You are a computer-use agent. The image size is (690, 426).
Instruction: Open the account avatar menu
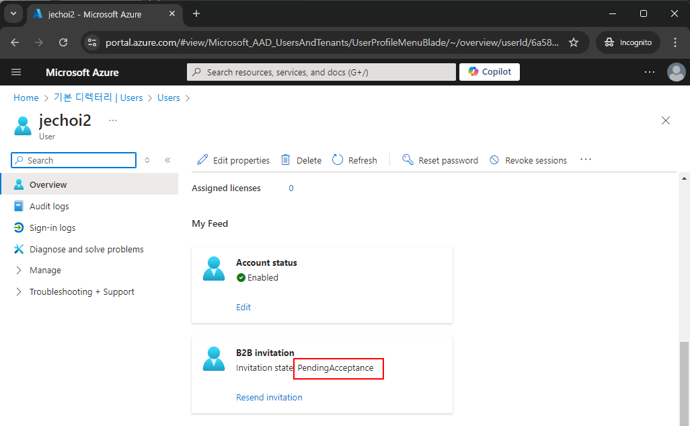tap(676, 72)
